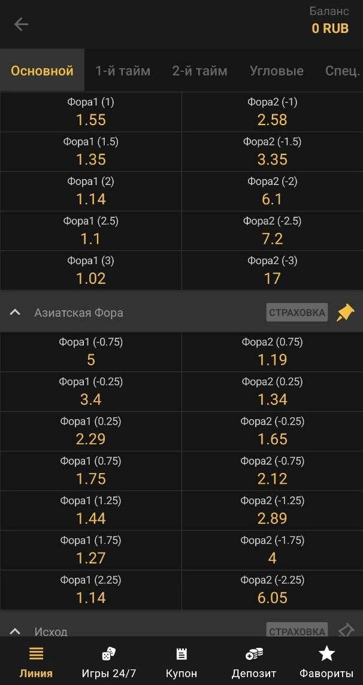Switch to the 2-й тайм tab
The width and height of the screenshot is (363, 685).
coord(199,71)
